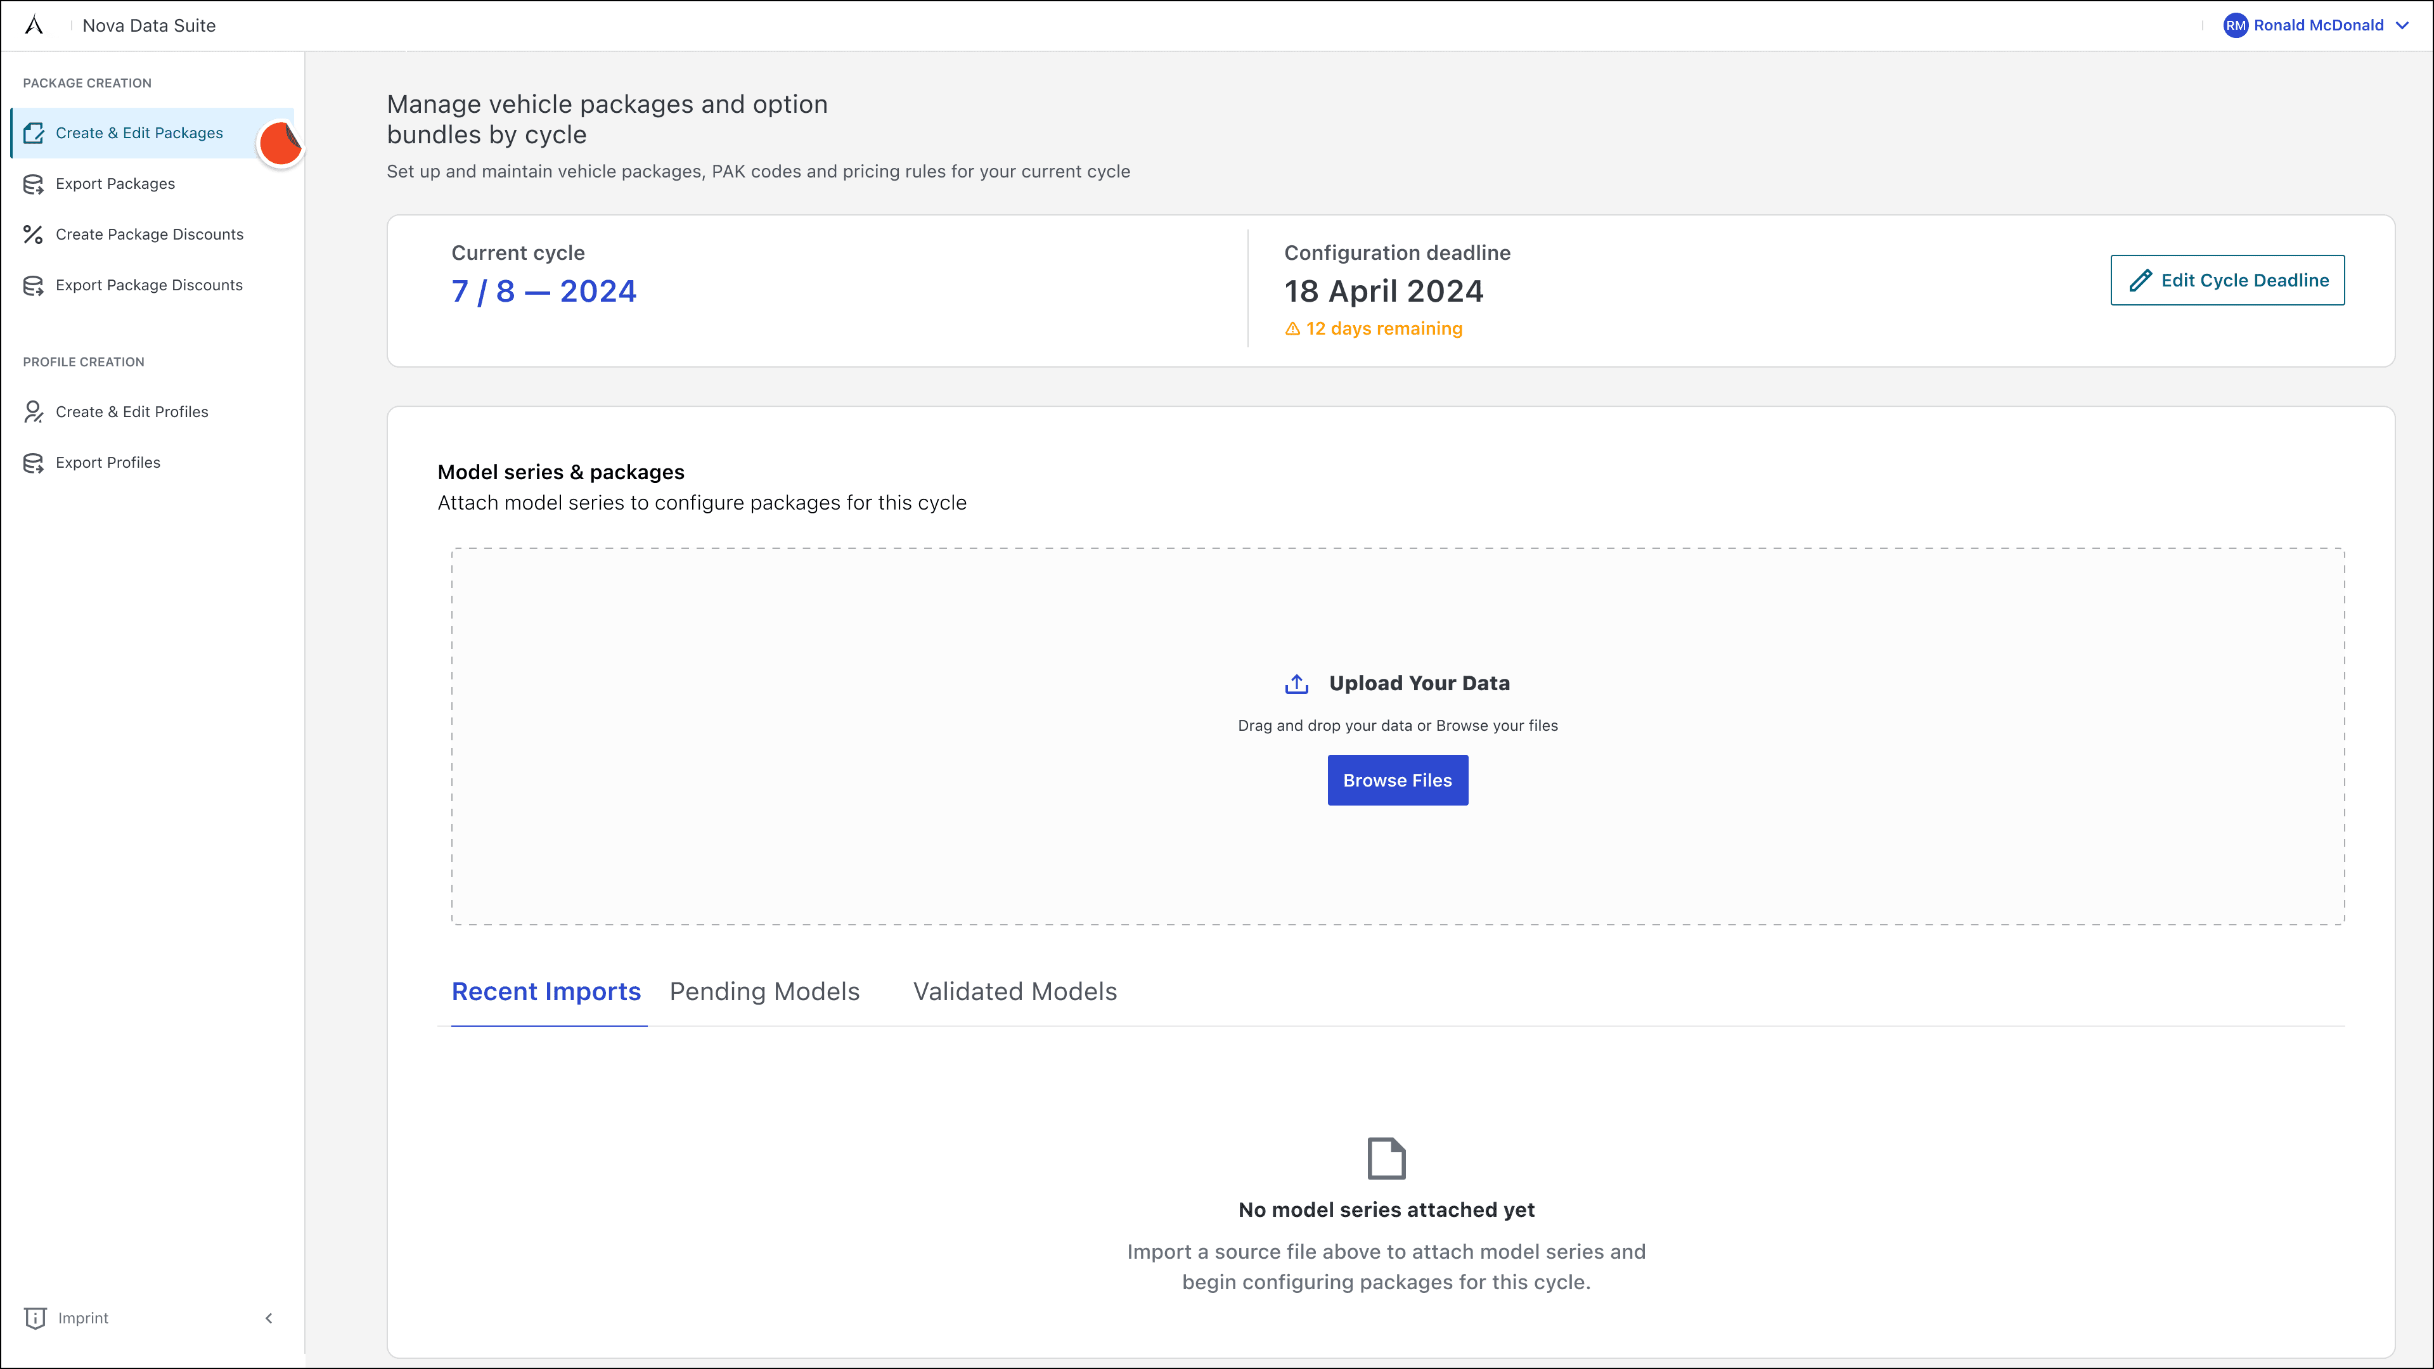The width and height of the screenshot is (2434, 1369).
Task: Click the Edit Cycle Deadline button
Action: click(x=2227, y=281)
